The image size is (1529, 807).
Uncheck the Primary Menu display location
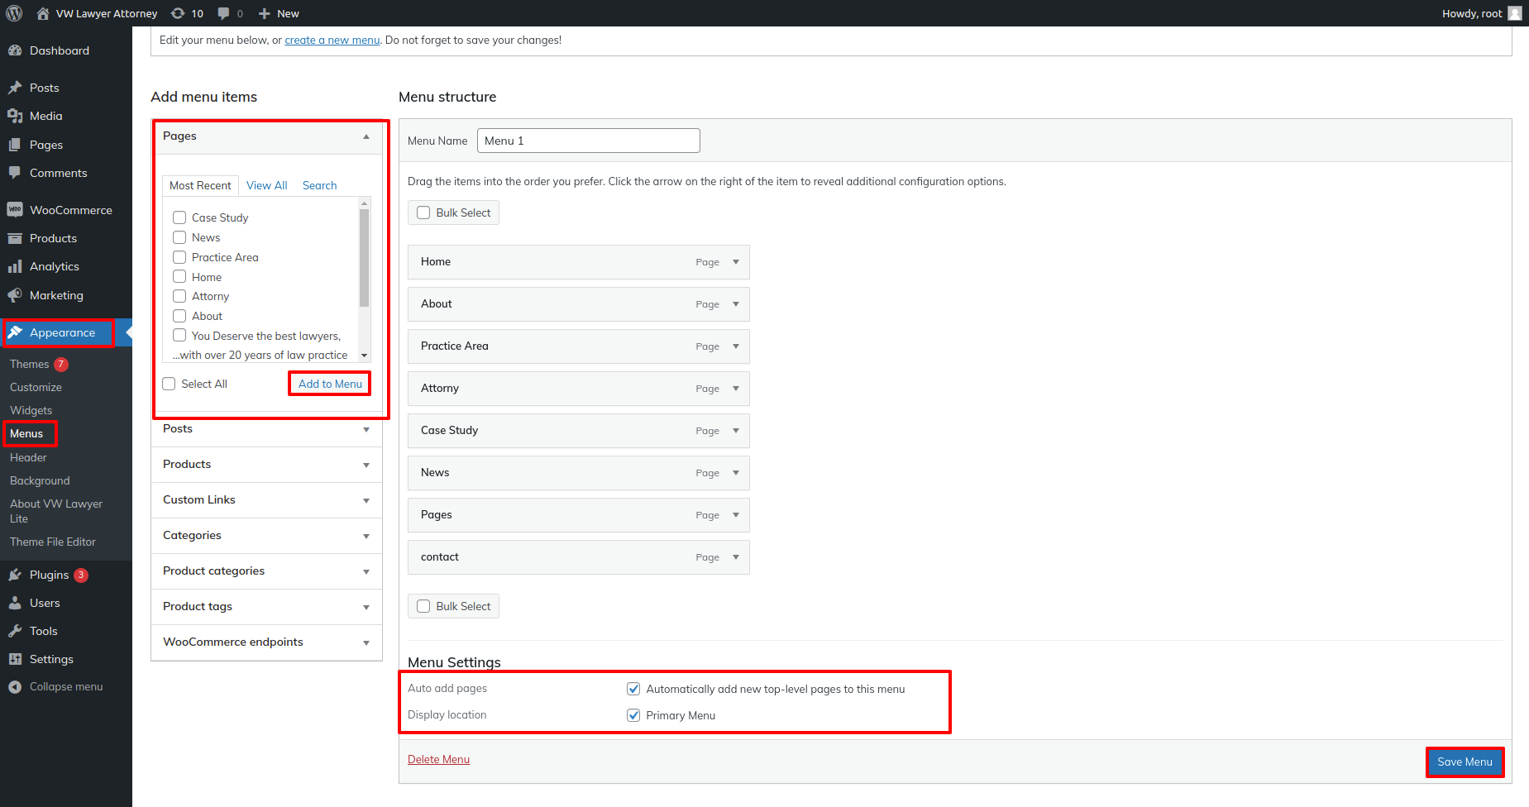633,715
